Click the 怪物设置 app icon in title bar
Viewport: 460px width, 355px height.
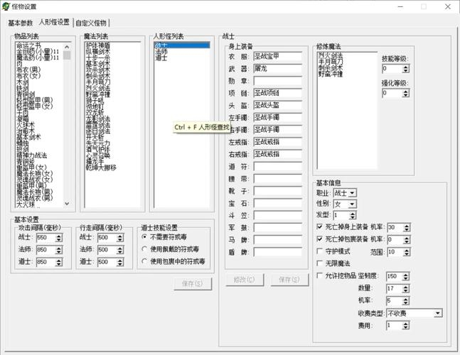[6, 6]
